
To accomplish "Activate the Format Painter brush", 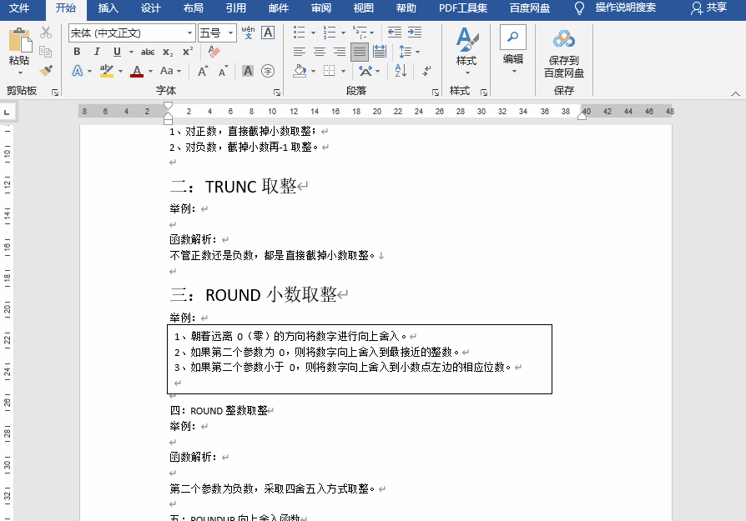I will click(46, 71).
